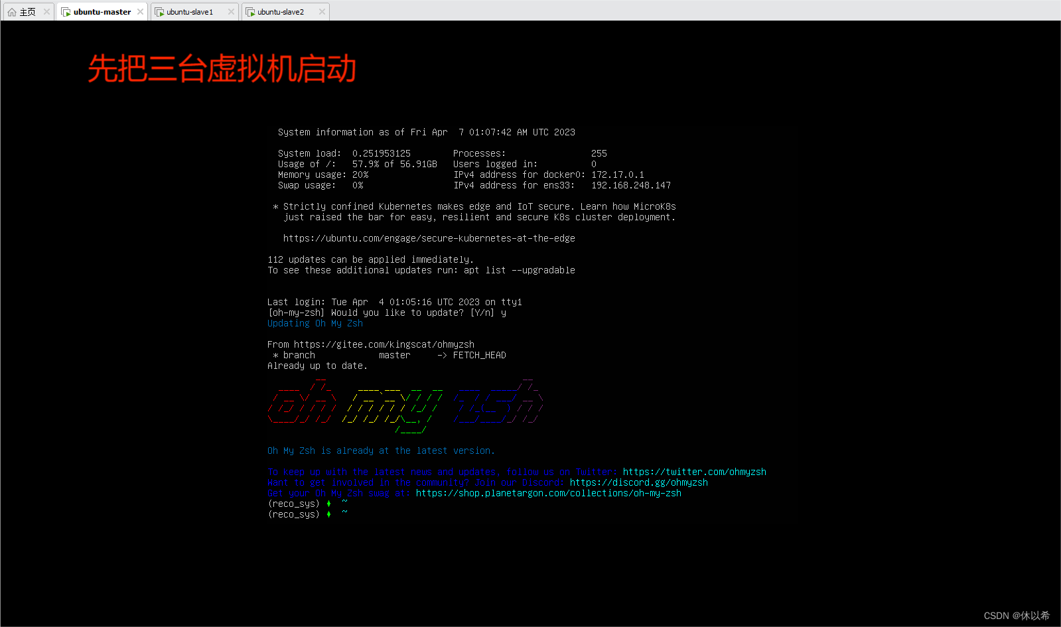
Task: Click the docker0 IP 172.17.0.1
Action: pyautogui.click(x=617, y=174)
